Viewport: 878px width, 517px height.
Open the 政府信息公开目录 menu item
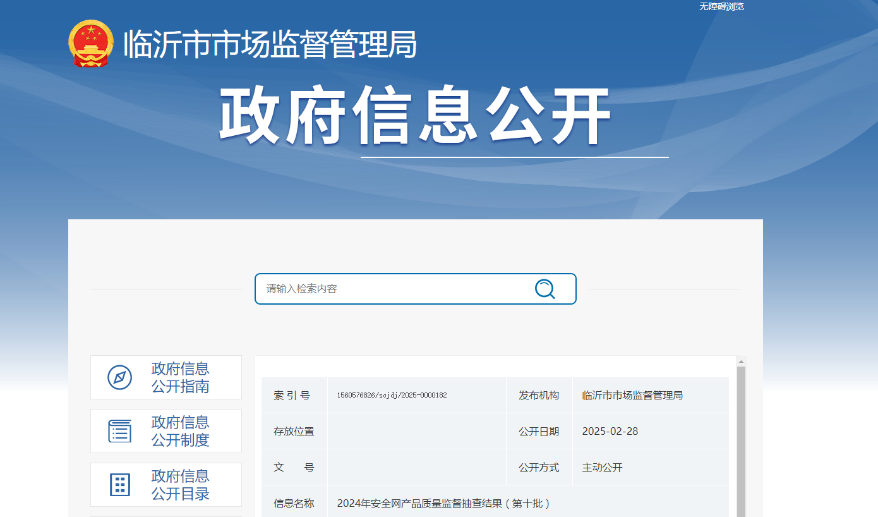tap(166, 485)
